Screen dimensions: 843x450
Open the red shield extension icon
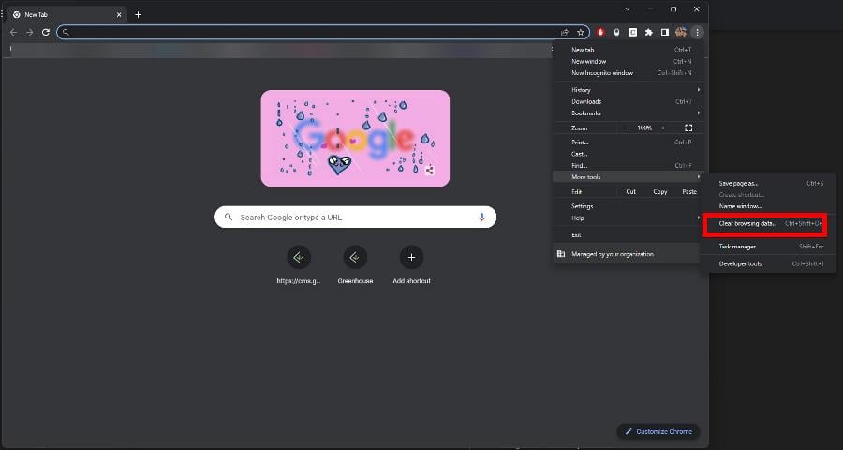point(601,32)
